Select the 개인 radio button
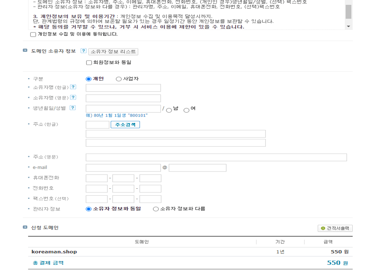375x280 pixels. tap(89, 79)
